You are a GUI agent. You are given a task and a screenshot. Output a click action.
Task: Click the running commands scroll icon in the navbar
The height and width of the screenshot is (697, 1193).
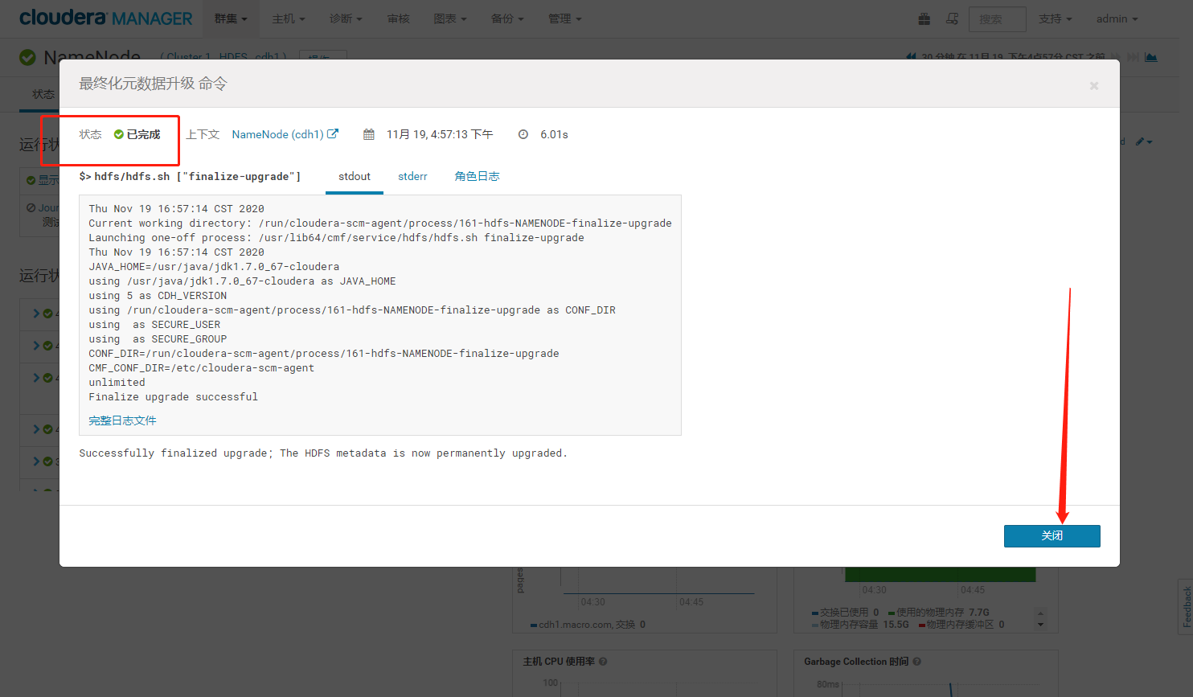(x=953, y=18)
